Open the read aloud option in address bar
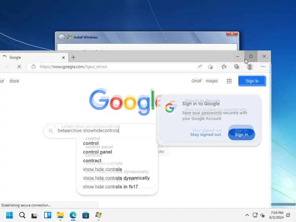Screen dimensions: 296x222 pyautogui.click(x=200, y=66)
